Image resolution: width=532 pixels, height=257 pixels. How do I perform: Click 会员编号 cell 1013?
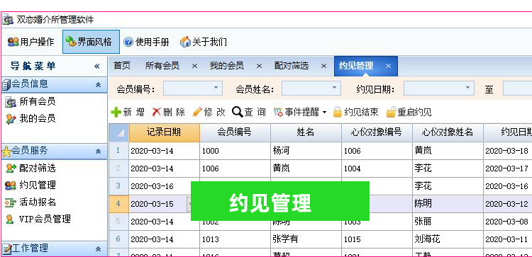coord(235,239)
